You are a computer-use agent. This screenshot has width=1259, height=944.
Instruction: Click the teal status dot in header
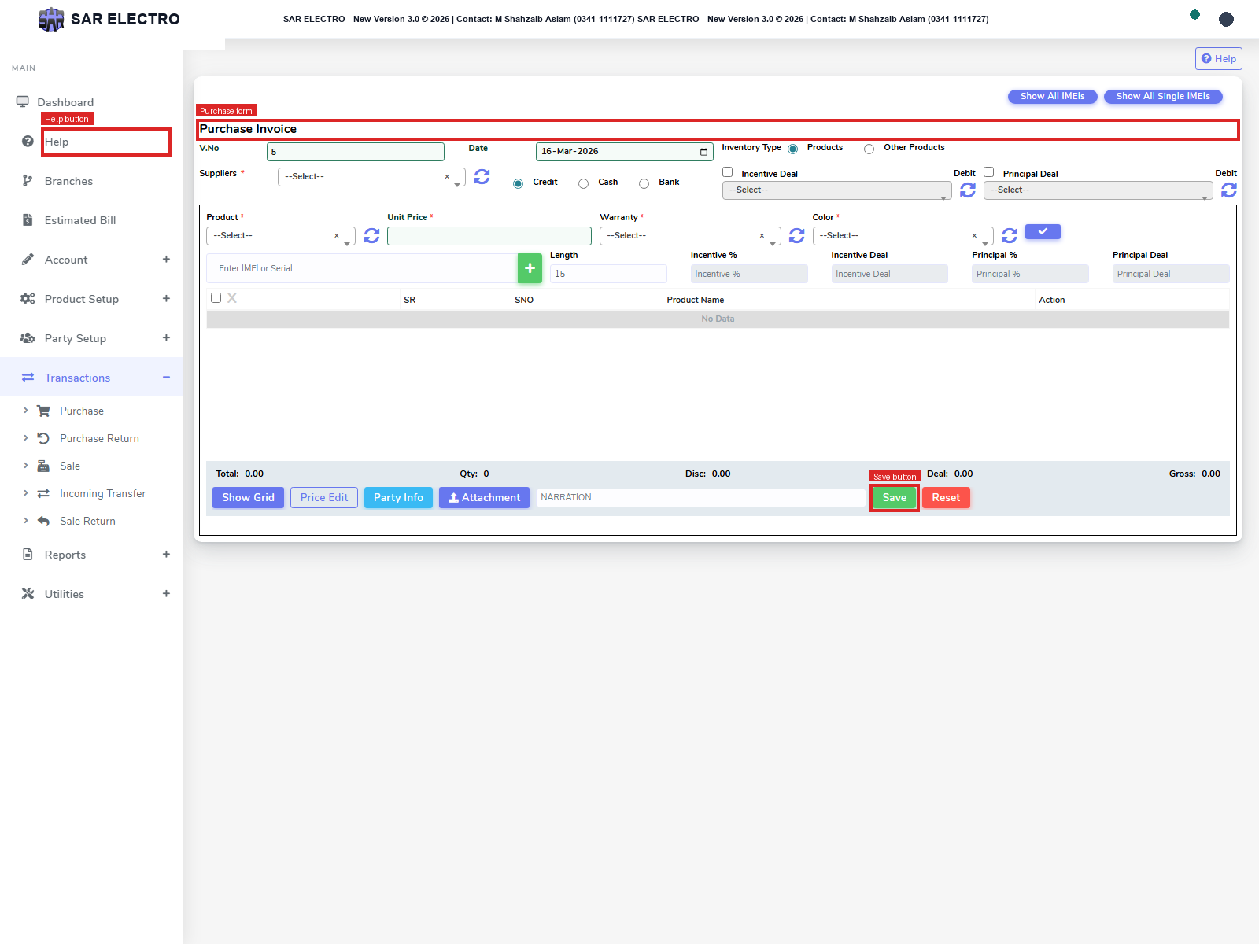(1194, 15)
